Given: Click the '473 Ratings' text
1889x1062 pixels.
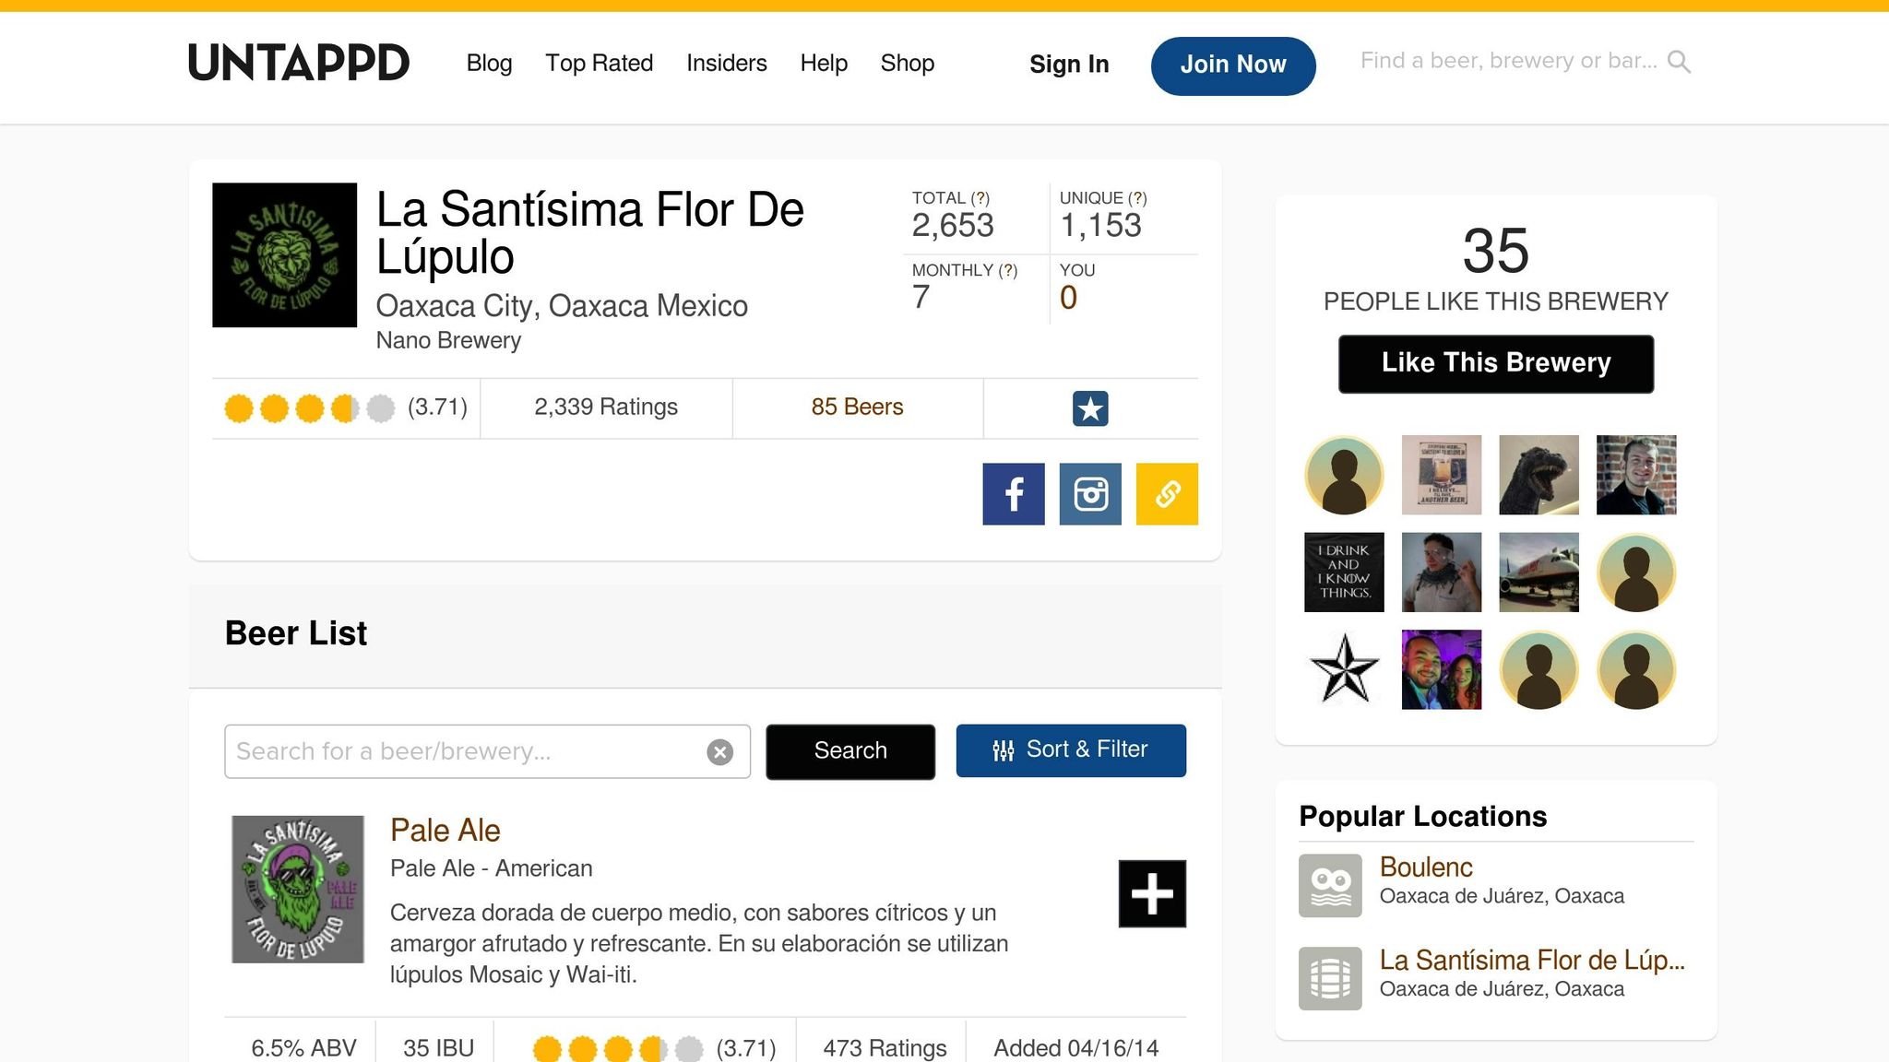Looking at the screenshot, I should click(885, 1048).
